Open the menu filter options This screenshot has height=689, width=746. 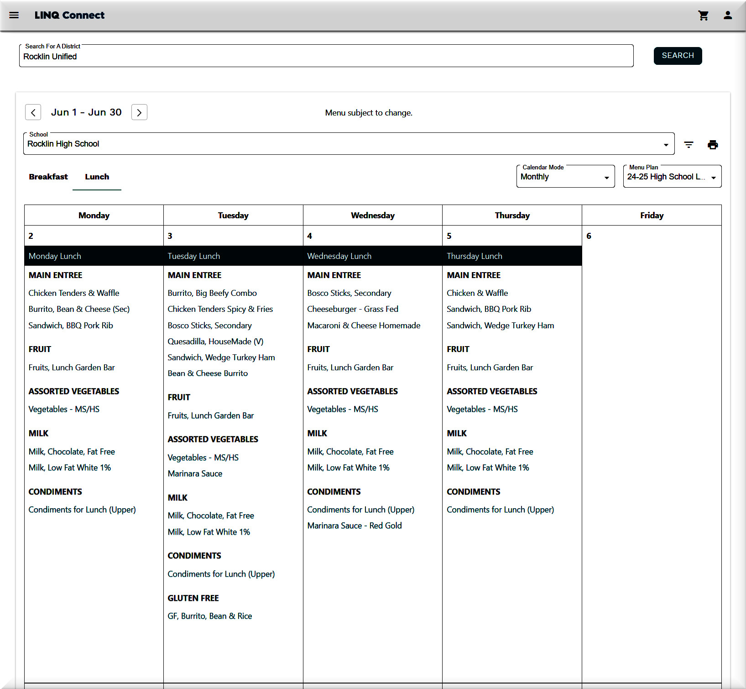coord(689,145)
